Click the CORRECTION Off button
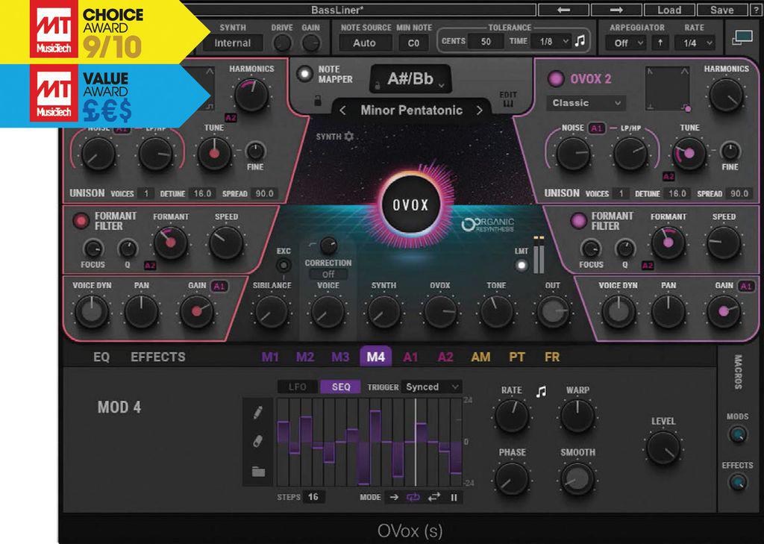The image size is (764, 544). click(328, 275)
